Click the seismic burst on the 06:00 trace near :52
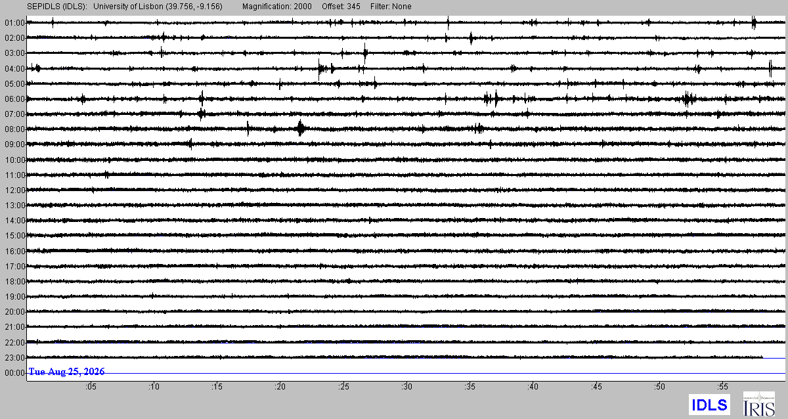The width and height of the screenshot is (788, 419). tap(688, 99)
